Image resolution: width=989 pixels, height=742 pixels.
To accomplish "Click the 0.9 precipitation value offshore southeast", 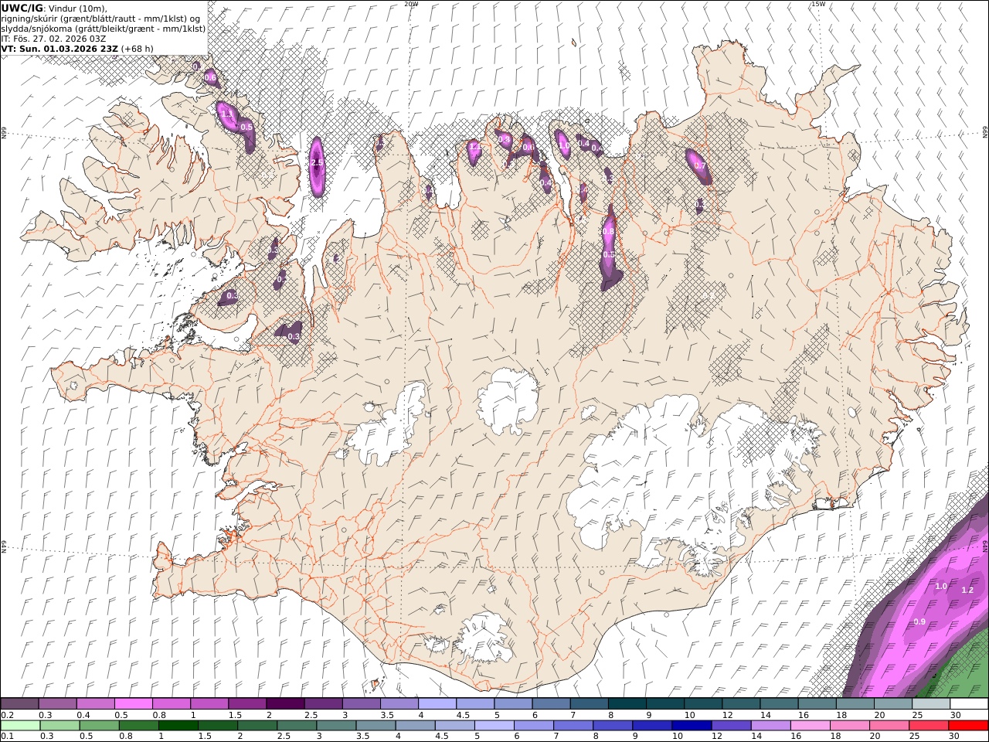I will point(919,622).
